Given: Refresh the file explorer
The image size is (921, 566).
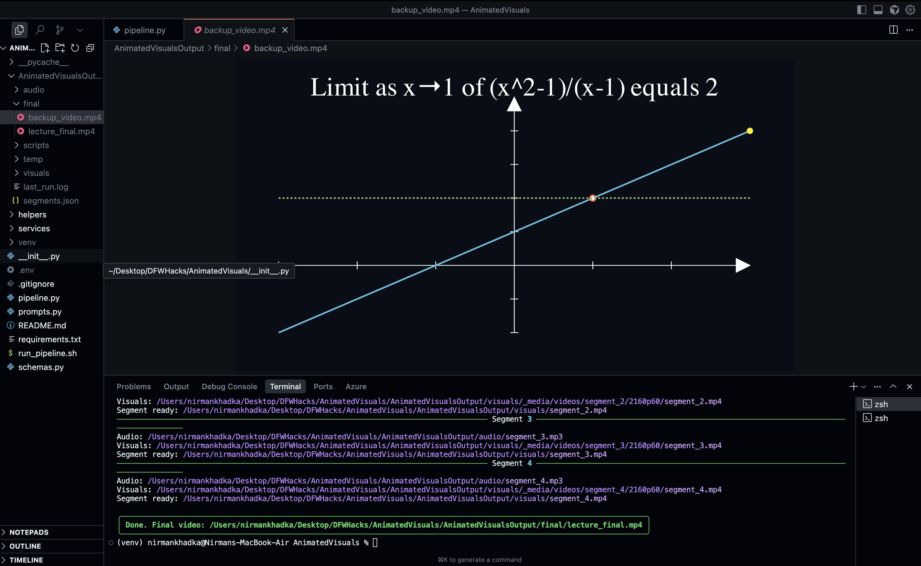Looking at the screenshot, I should [75, 48].
